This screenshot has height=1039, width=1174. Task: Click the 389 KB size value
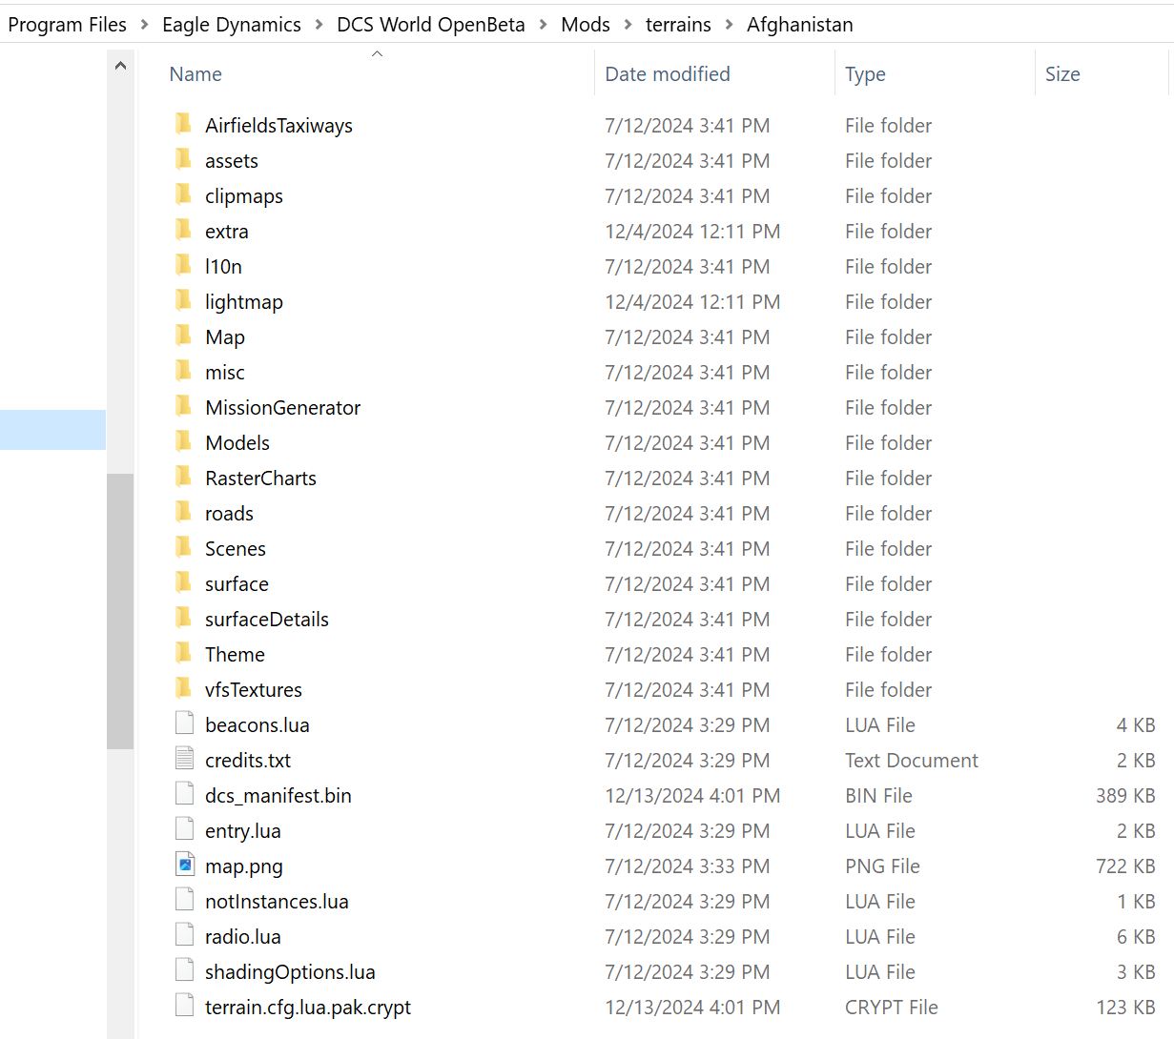point(1125,796)
